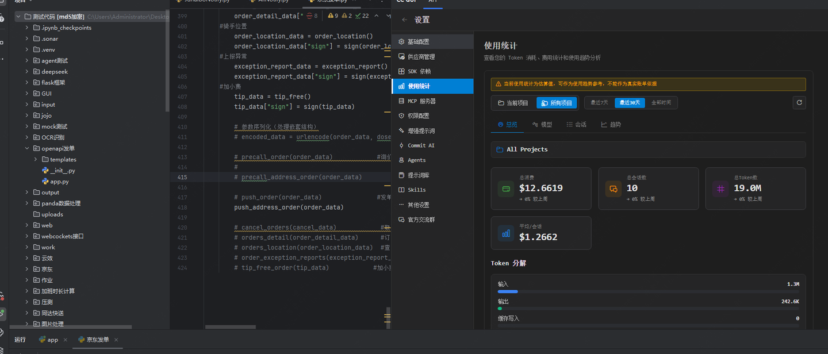The image size is (828, 354).
Task: Click the errors count indicator 8
Action: click(x=312, y=16)
